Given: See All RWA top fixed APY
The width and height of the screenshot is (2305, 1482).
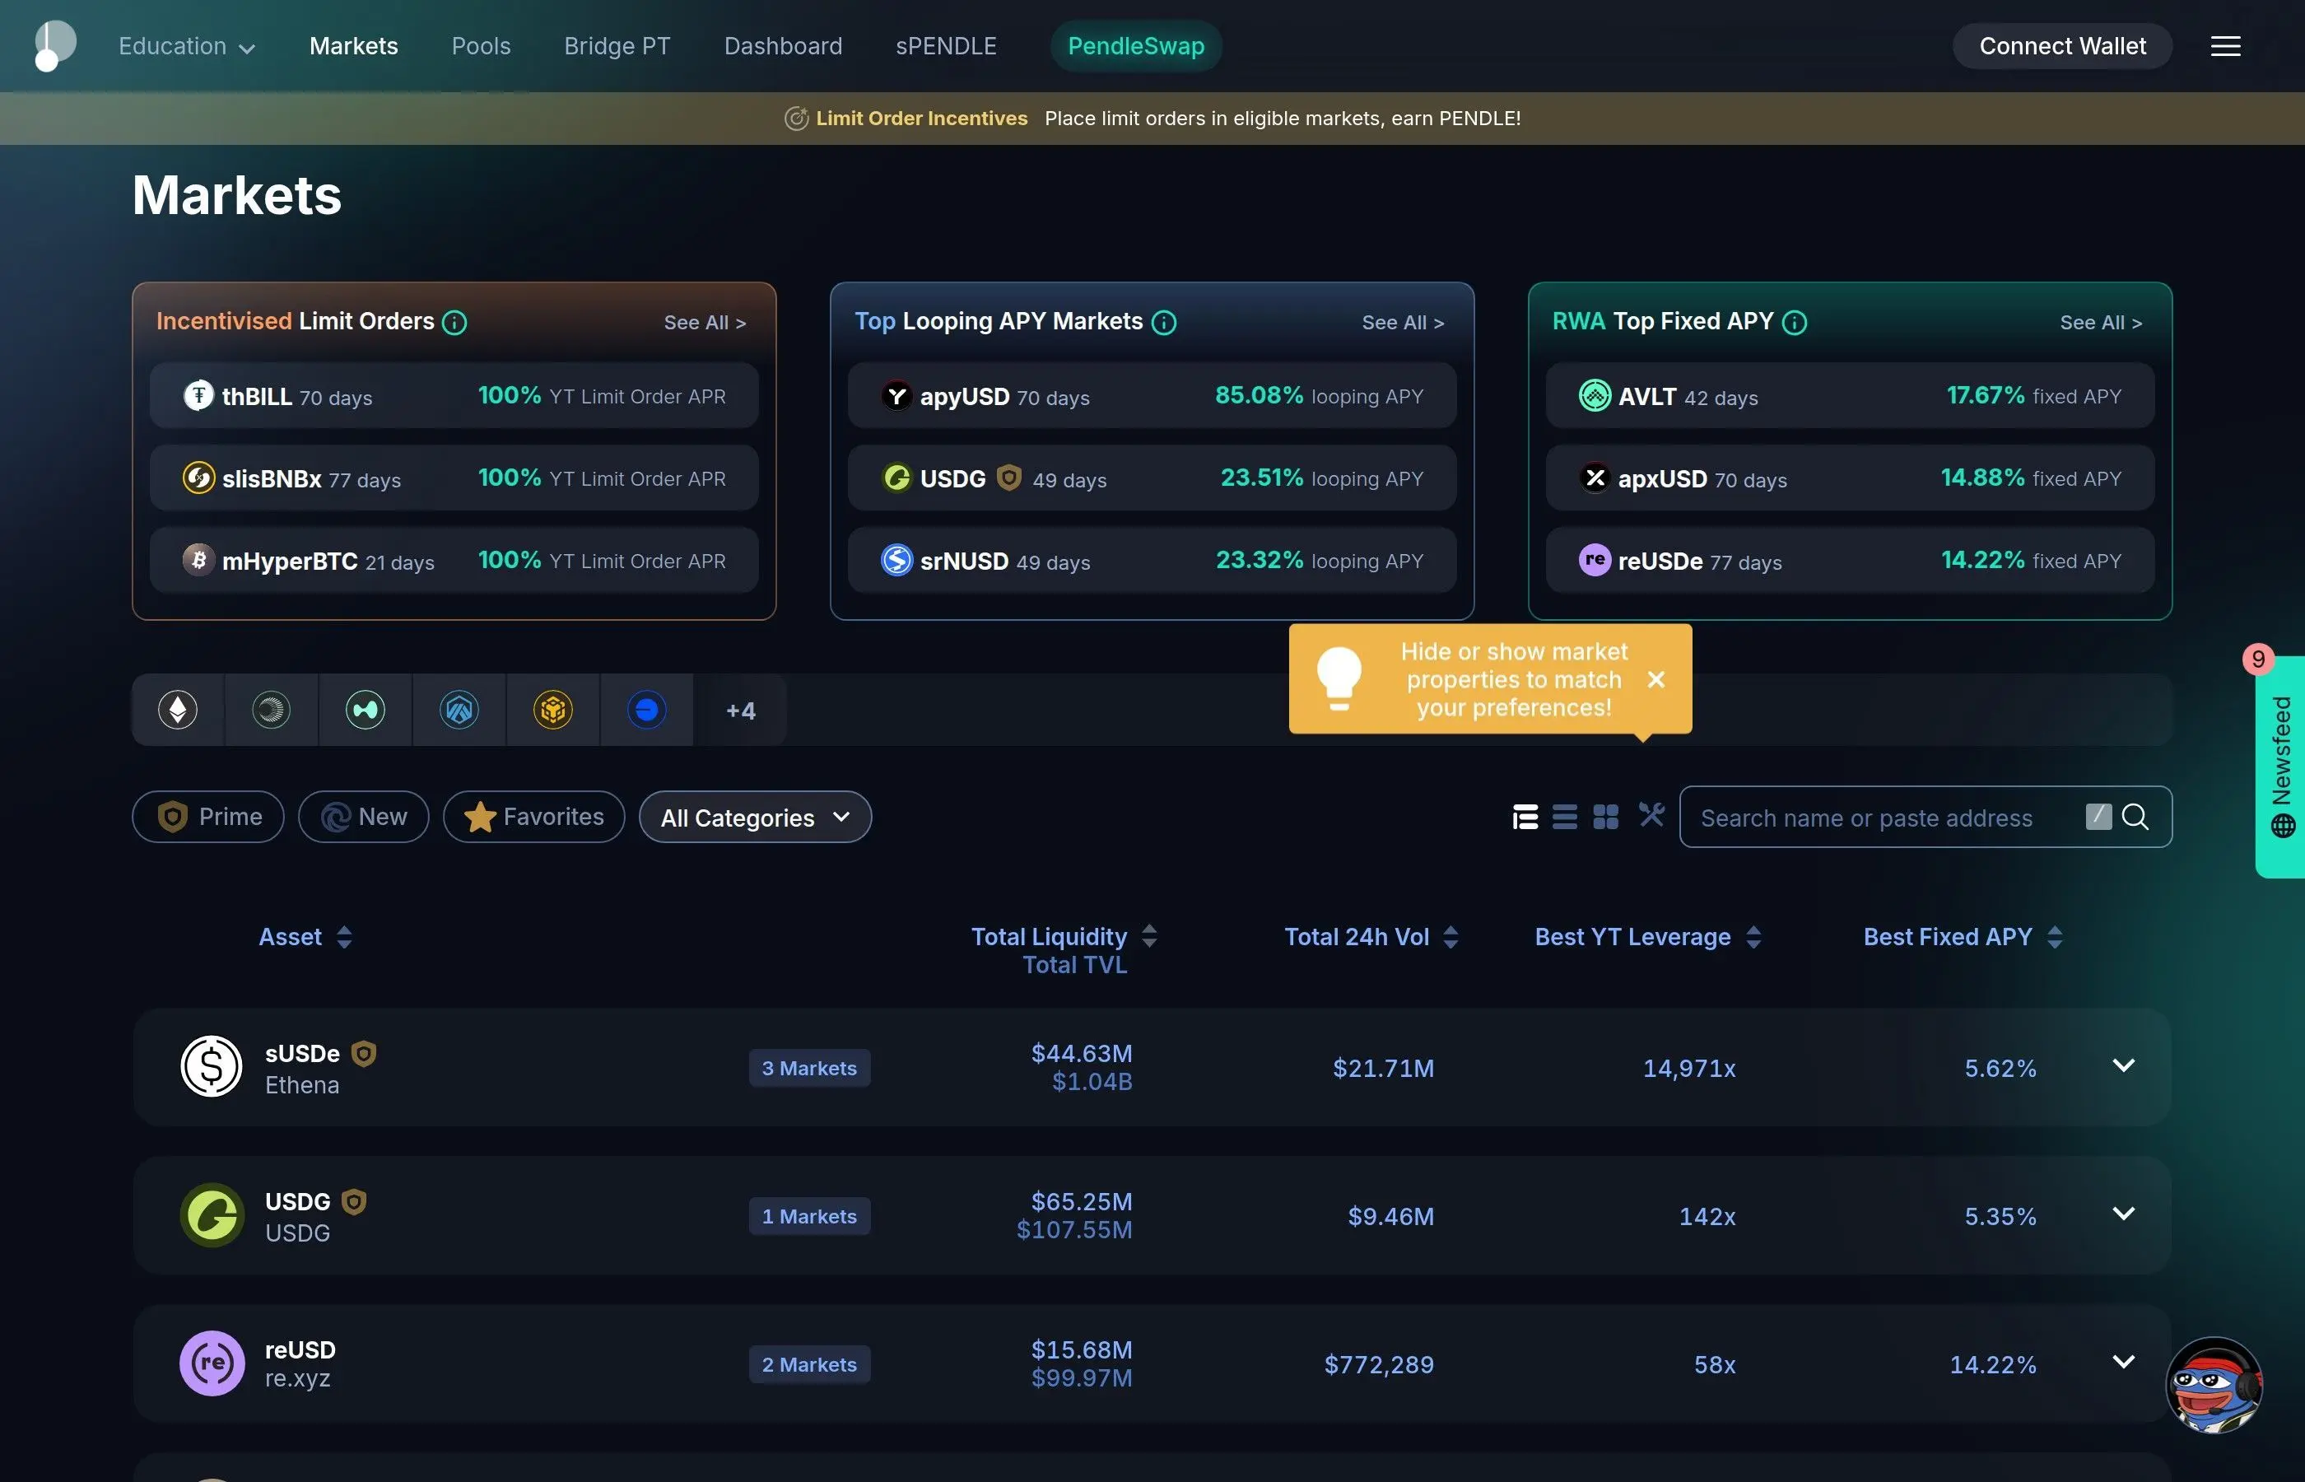Looking at the screenshot, I should tap(2101, 324).
